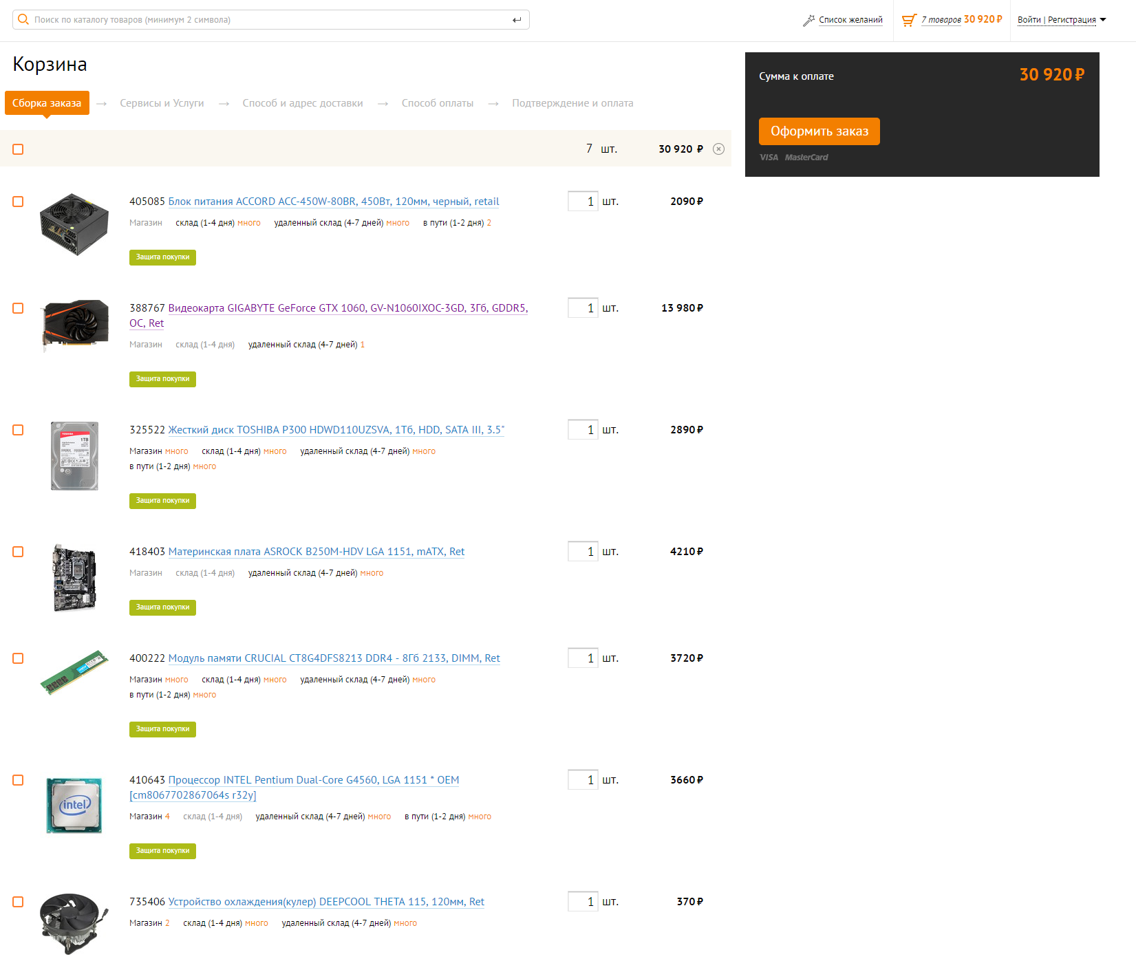
Task: Click quantity field for TOSHIBA hard drive
Action: pos(583,430)
